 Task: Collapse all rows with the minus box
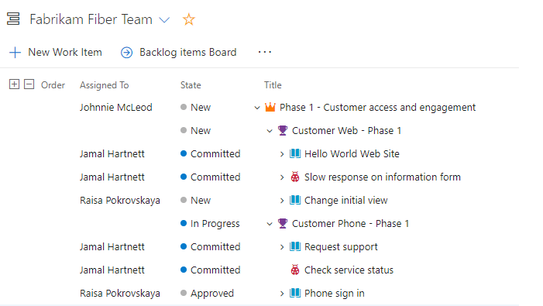tap(29, 84)
